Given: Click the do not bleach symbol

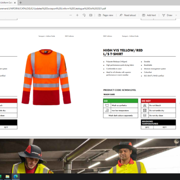Looking at the screenshot, I should pyautogui.click(x=144, y=105).
